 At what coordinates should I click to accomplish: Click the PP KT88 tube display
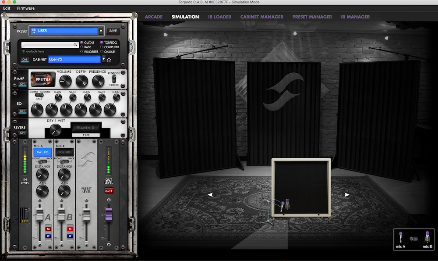tap(43, 79)
